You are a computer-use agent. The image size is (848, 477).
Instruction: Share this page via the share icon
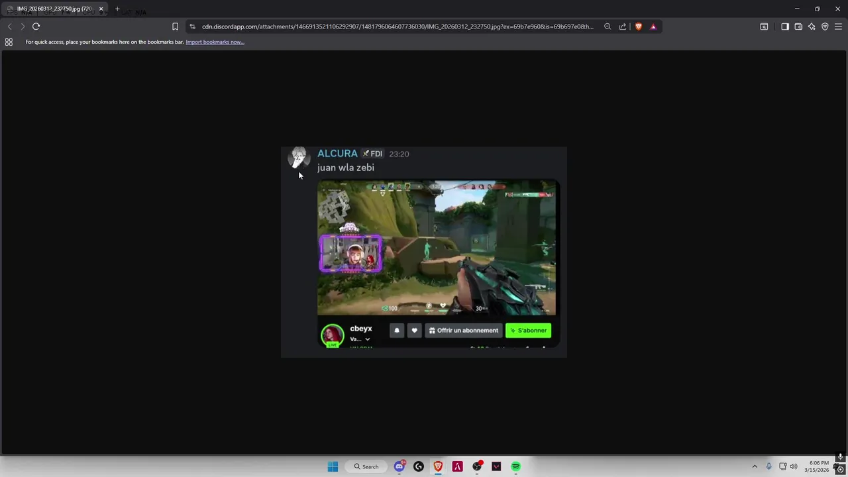click(x=623, y=26)
